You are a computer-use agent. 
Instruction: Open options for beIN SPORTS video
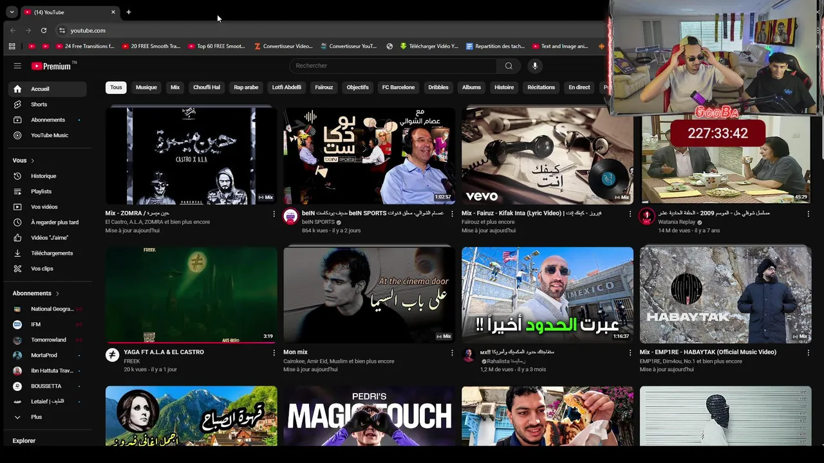coord(452,213)
